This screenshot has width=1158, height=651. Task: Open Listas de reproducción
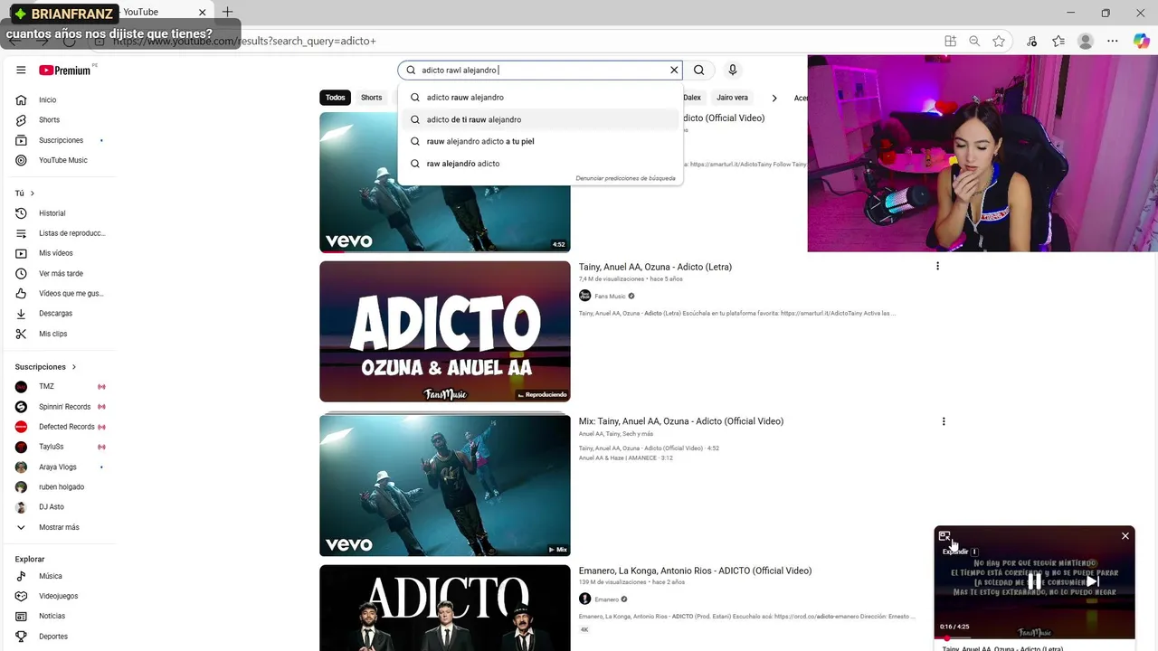(58, 233)
